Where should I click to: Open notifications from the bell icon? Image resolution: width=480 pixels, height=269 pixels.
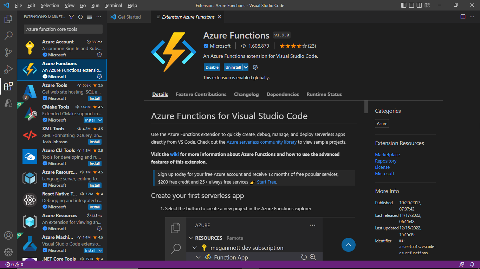[x=472, y=264]
